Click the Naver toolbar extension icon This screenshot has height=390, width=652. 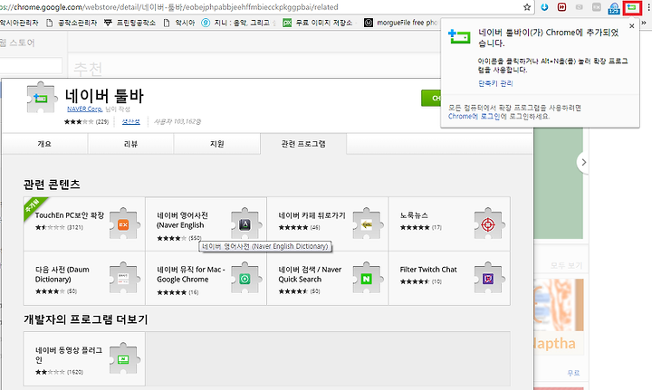[x=632, y=7]
